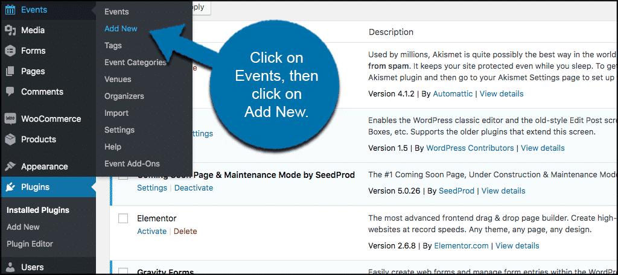Click Add New under Plugins menu

point(24,227)
